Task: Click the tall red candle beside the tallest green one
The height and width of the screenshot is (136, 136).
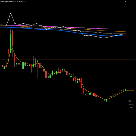Action: (x=13, y=38)
